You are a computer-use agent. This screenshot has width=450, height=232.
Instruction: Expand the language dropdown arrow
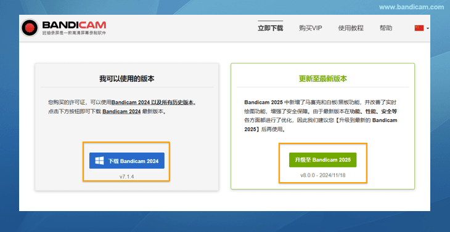tap(428, 28)
